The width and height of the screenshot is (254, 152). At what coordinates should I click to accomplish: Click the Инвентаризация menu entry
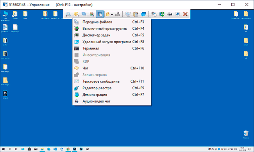[x=112, y=55]
